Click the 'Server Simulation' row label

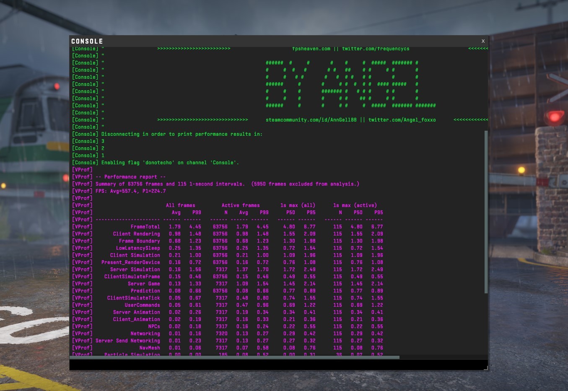[x=135, y=269]
